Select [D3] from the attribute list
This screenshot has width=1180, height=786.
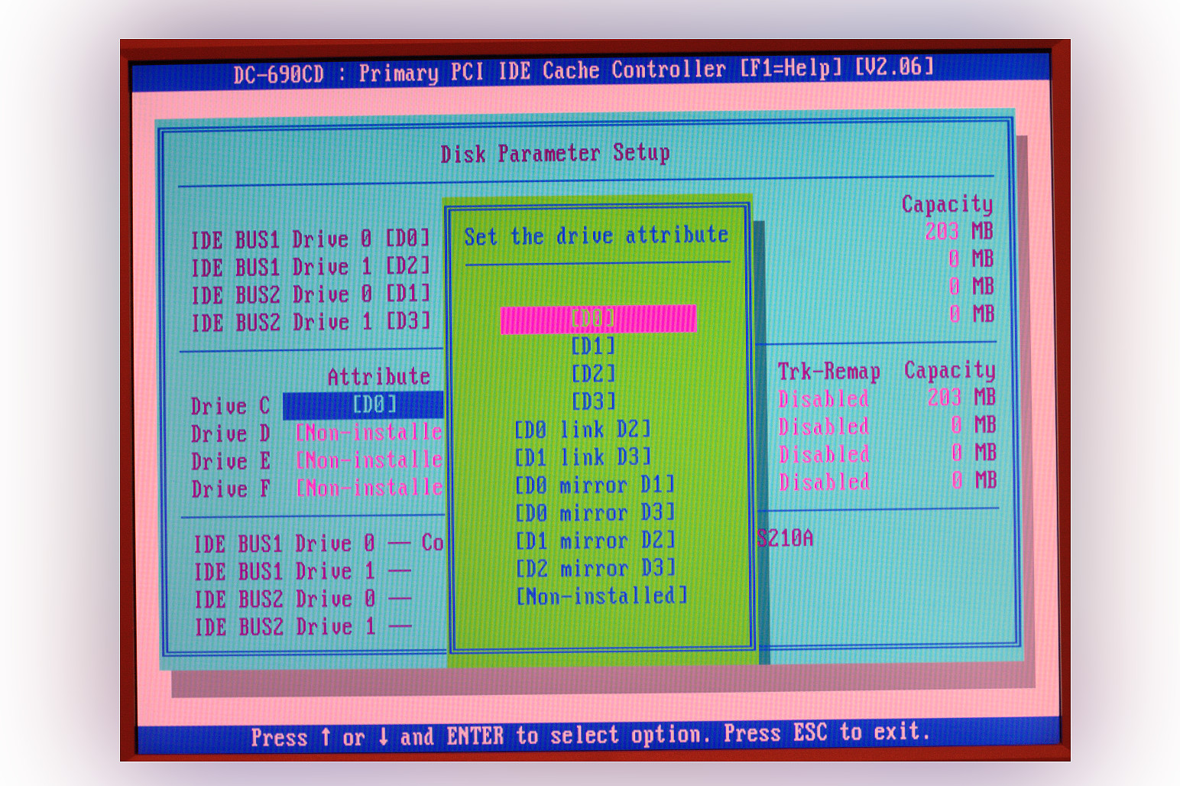click(x=593, y=401)
